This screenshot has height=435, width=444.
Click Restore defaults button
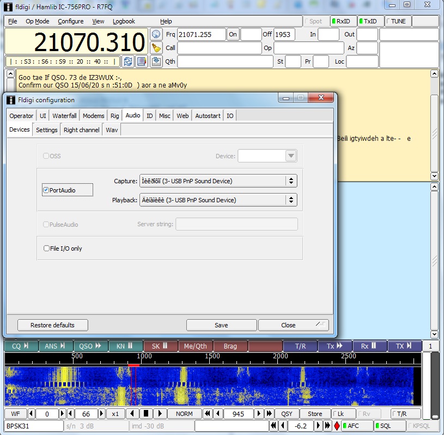pos(53,325)
